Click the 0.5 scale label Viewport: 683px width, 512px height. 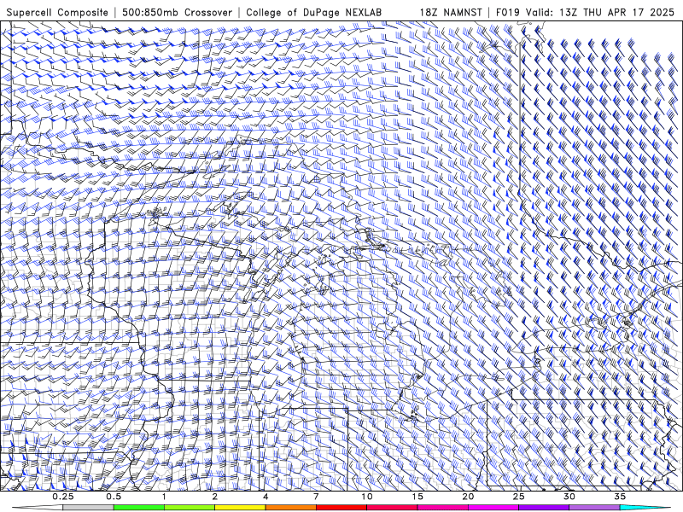point(114,497)
